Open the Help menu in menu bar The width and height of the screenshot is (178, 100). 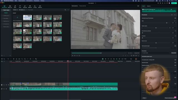[43, 1]
